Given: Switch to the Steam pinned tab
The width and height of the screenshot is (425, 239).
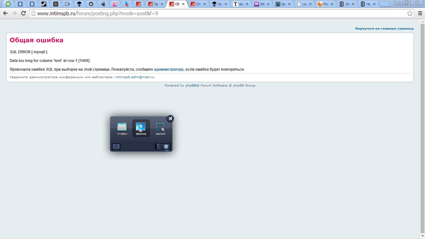Looking at the screenshot, I should (x=44, y=4).
